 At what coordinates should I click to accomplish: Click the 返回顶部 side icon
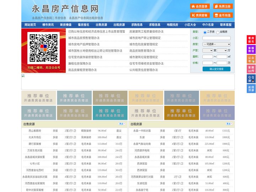251,89
